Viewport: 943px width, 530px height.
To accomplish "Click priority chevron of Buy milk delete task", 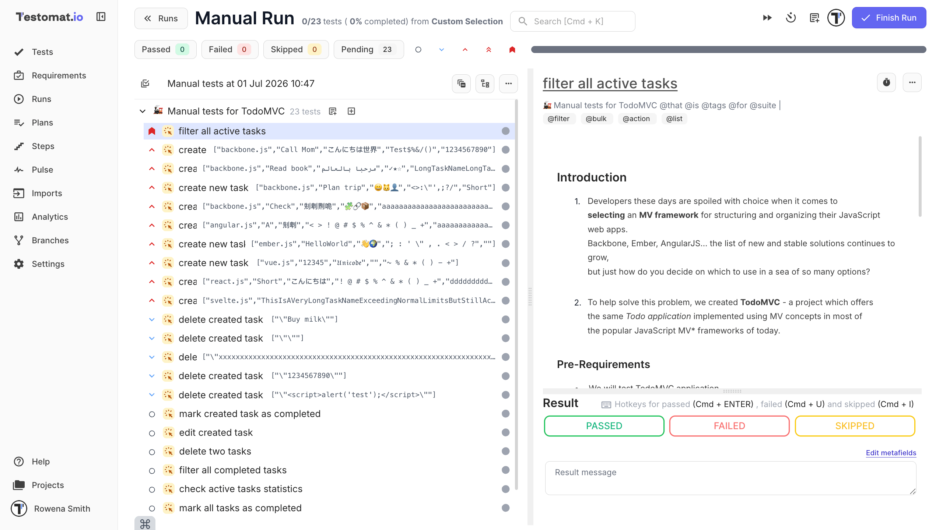I will pyautogui.click(x=152, y=319).
